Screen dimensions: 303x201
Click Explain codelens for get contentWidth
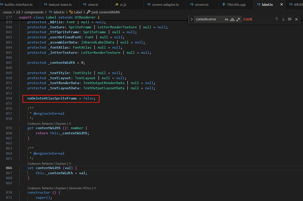pyautogui.click(x=61, y=124)
